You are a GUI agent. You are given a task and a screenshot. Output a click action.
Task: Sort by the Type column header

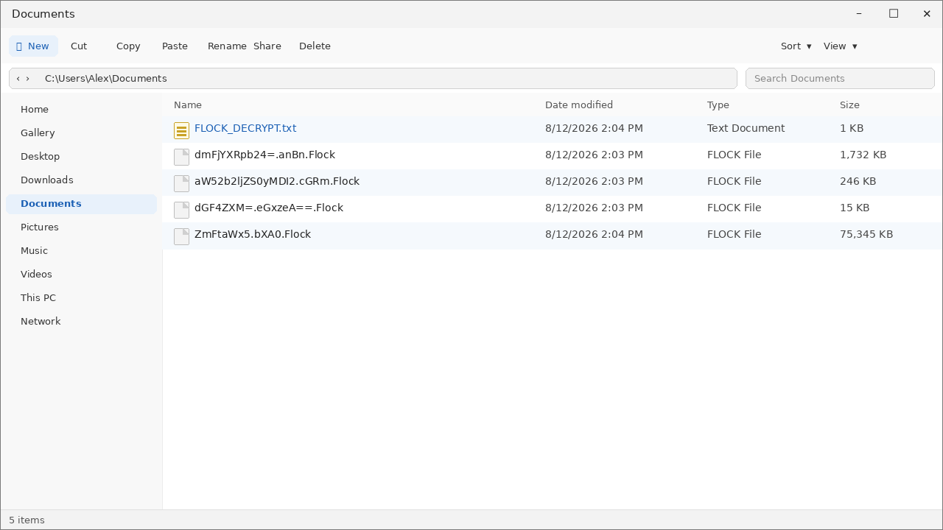(x=718, y=105)
